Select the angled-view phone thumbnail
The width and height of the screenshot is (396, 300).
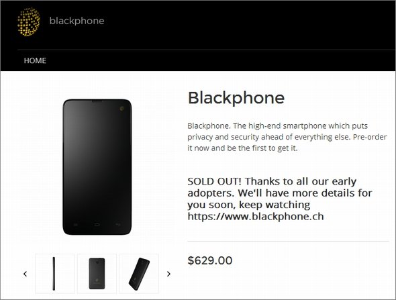[x=139, y=273]
